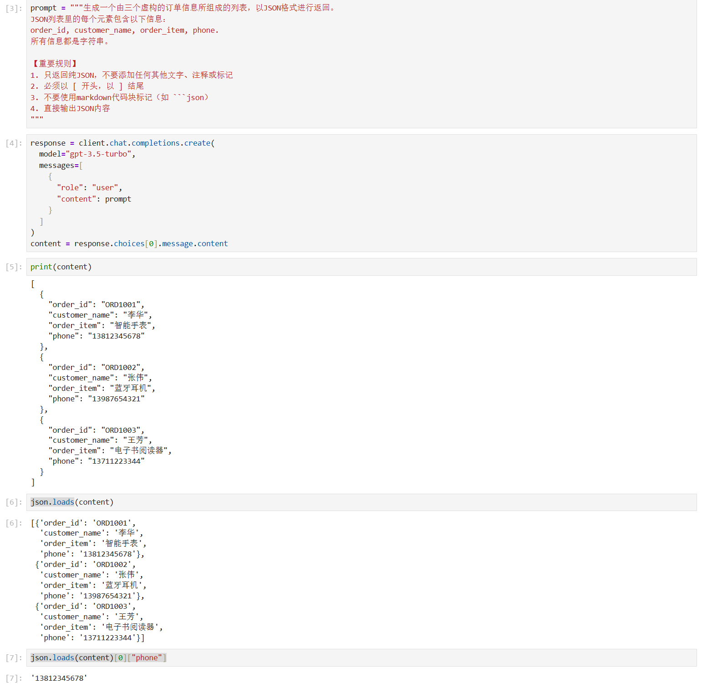Click the content = response.choices[0] line

tap(129, 243)
